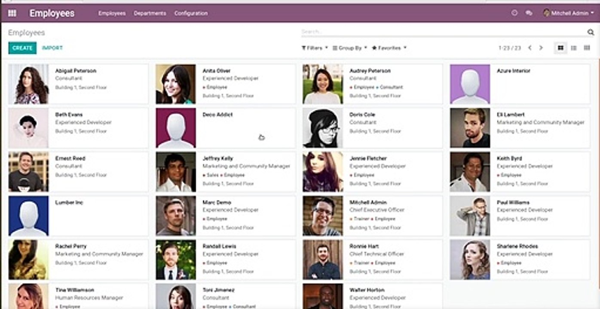Select the Jennie Fletcher name
This screenshot has height=309, width=600.
pos(368,158)
